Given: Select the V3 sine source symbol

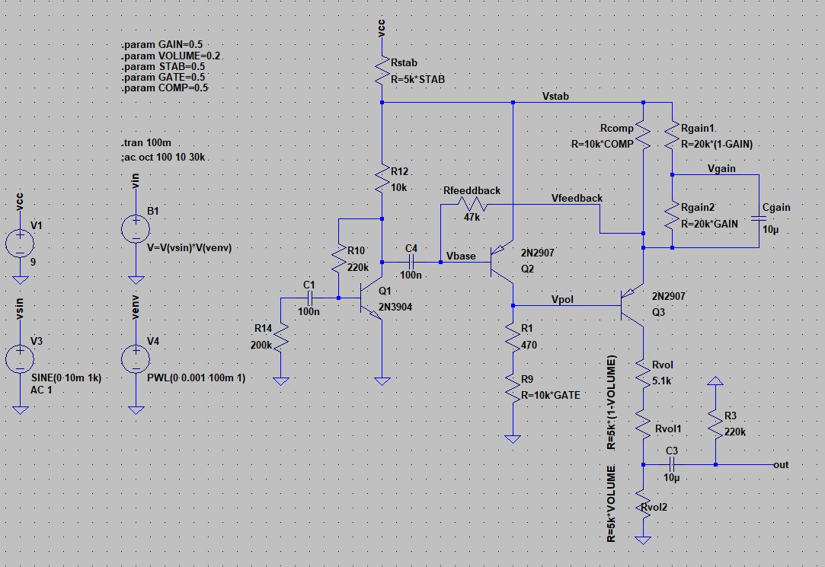Looking at the screenshot, I should click(20, 359).
